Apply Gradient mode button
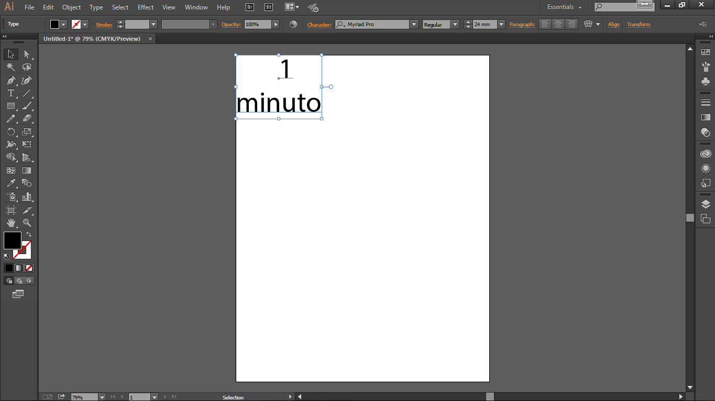 (19, 268)
